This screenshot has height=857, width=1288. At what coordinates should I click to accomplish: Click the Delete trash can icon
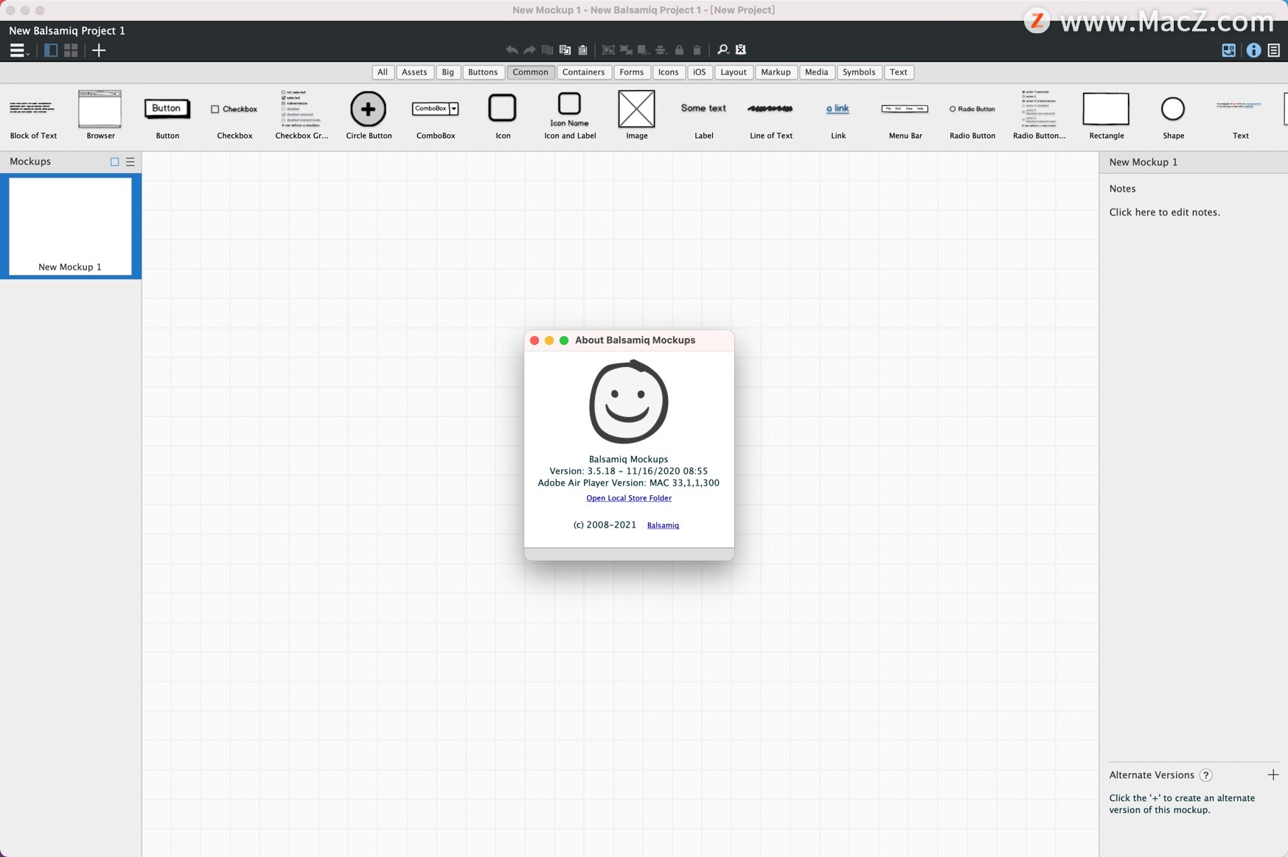(697, 50)
